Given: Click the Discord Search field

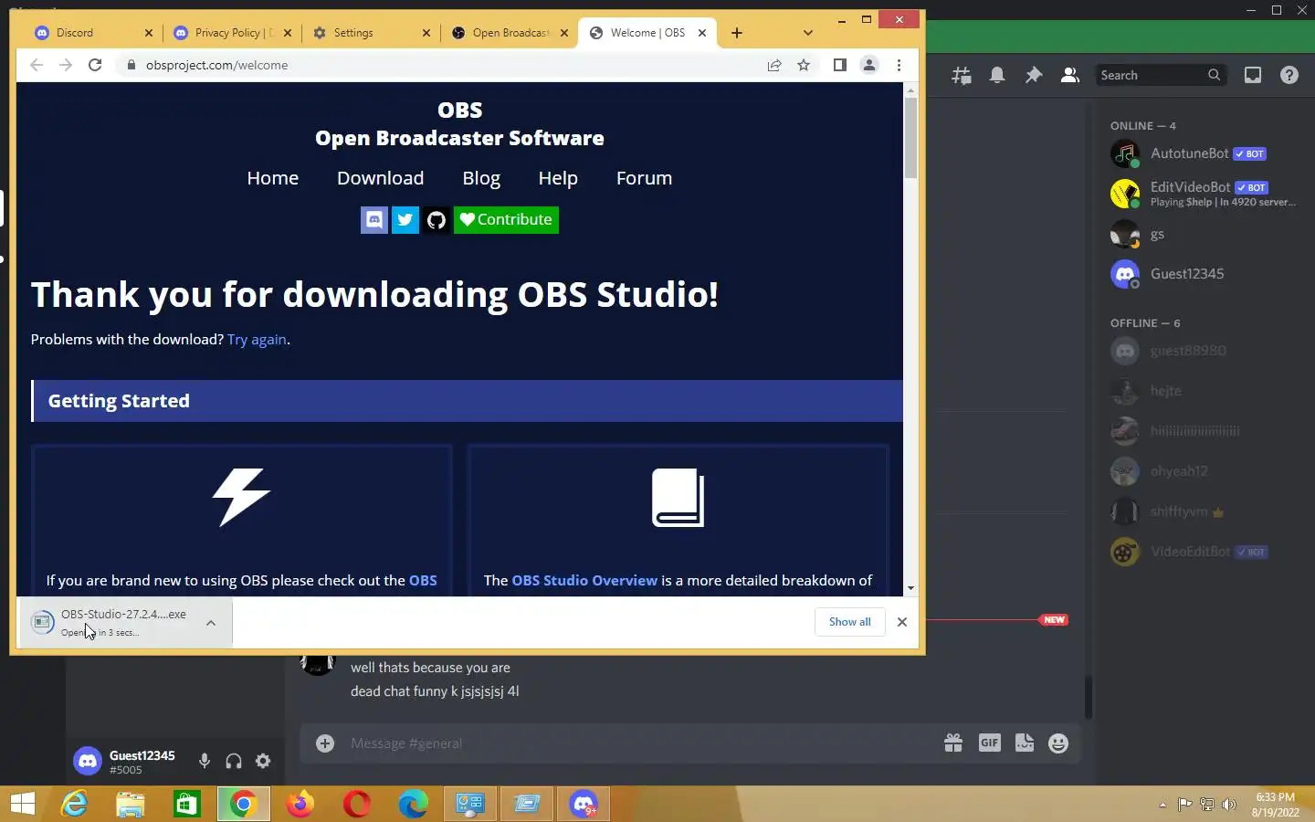Looking at the screenshot, I should [x=1160, y=75].
